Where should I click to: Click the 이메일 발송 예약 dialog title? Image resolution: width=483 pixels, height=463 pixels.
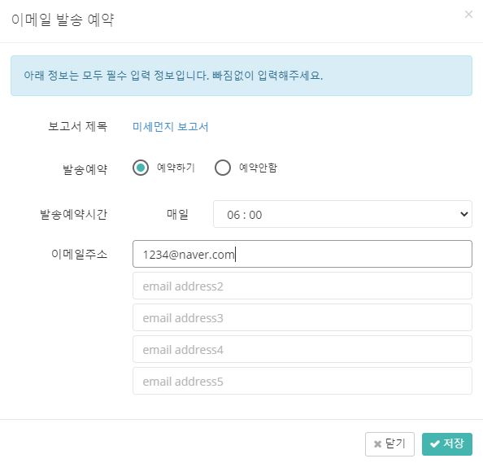pyautogui.click(x=63, y=20)
